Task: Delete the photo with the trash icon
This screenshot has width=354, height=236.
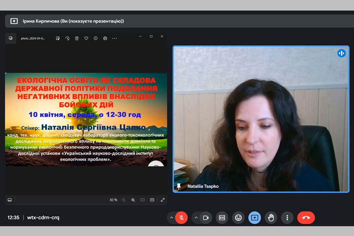Action: point(77,38)
